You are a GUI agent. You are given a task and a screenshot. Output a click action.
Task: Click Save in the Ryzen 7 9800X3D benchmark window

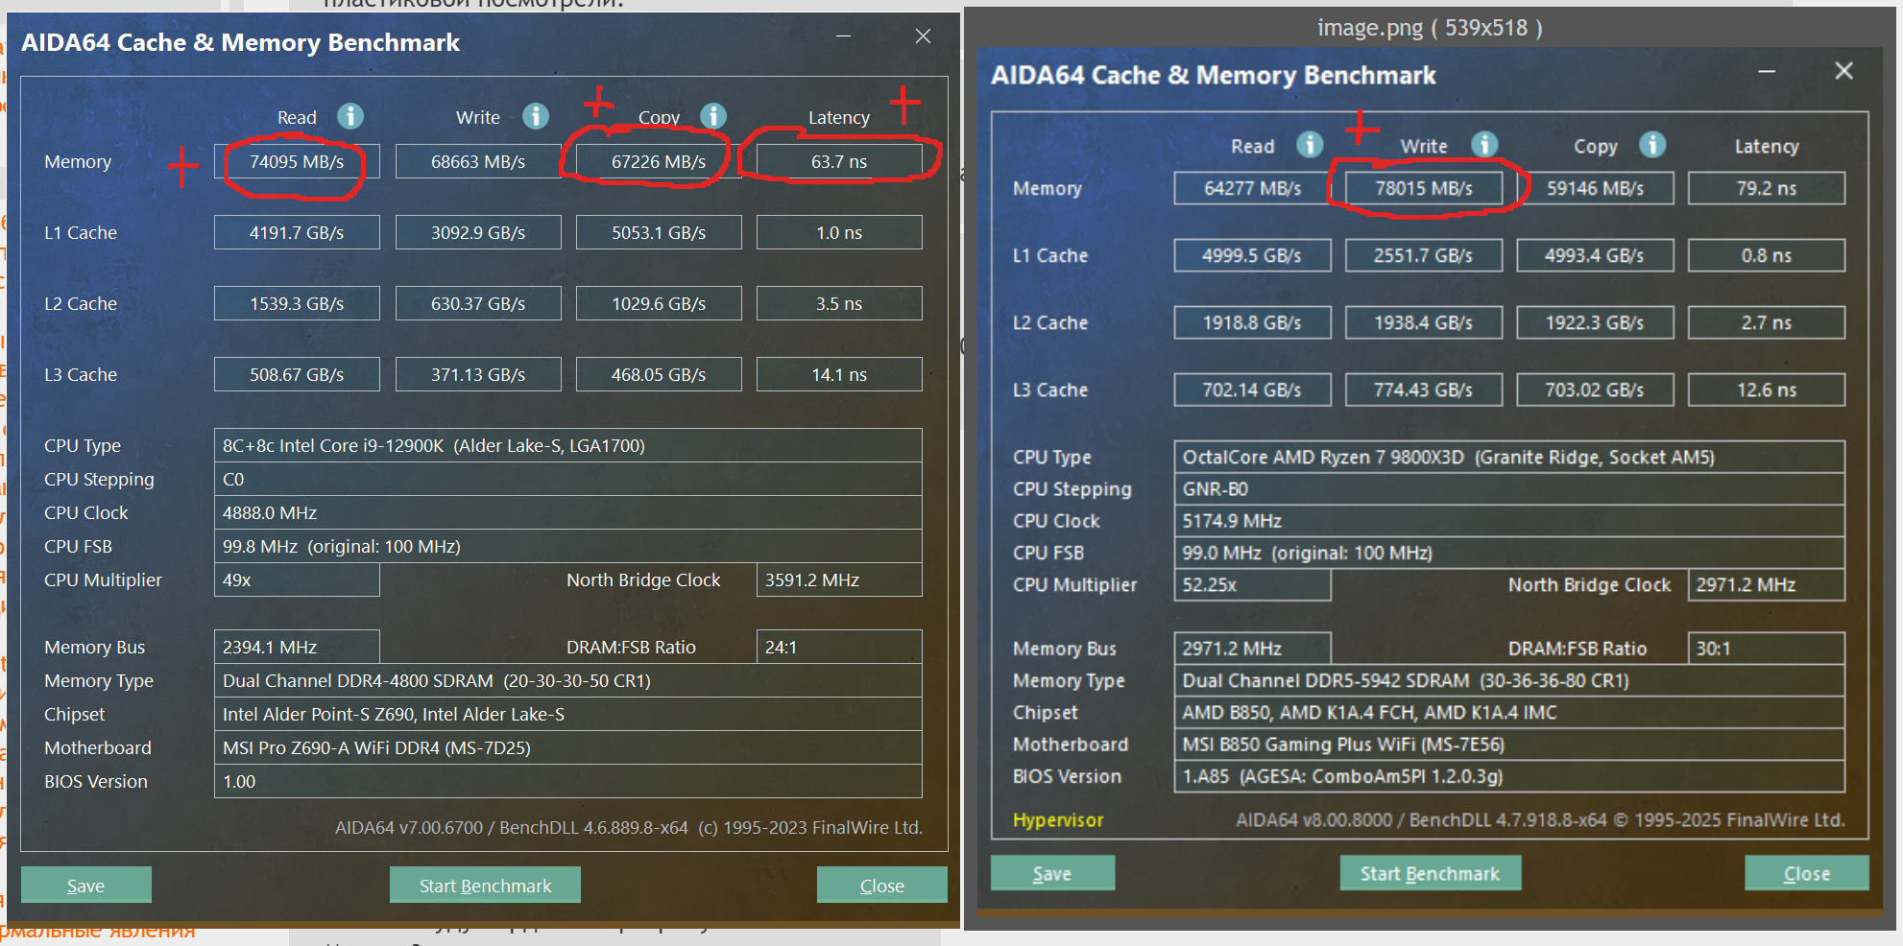1052,873
